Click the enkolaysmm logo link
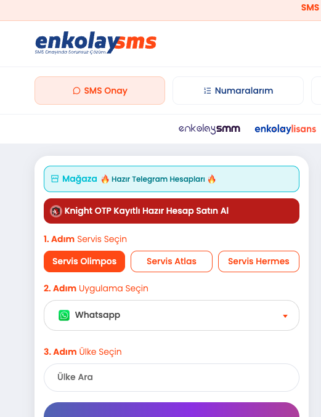 (x=209, y=129)
